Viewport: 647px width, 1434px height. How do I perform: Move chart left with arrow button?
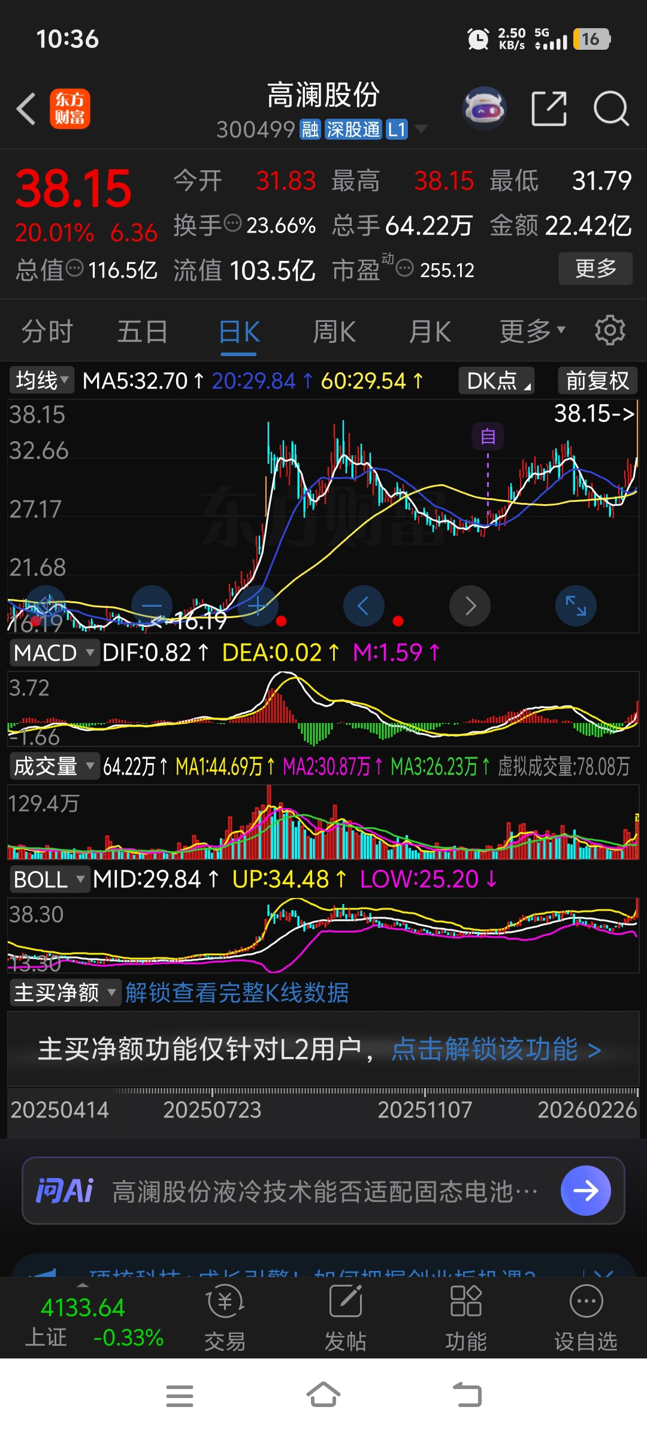(x=364, y=606)
